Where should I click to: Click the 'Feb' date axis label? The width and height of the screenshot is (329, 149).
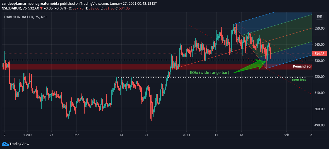(286, 135)
